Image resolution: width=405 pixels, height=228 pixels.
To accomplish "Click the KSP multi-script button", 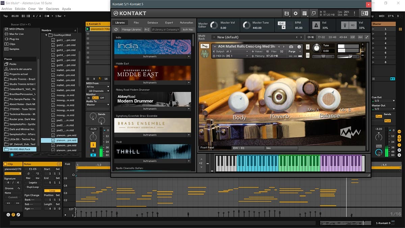I will click(353, 37).
